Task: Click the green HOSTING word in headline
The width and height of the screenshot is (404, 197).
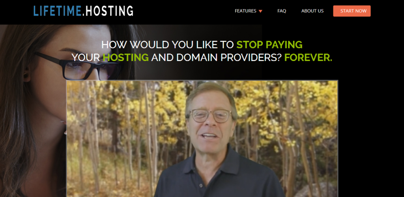Action: click(x=126, y=57)
